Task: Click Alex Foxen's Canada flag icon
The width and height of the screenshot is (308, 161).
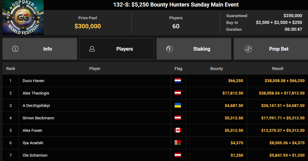Action: tap(178, 130)
